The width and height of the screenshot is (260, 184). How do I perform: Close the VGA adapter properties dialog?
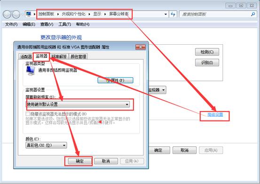[141, 47]
